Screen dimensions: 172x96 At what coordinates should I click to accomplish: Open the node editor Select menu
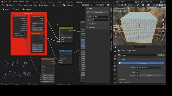click(x=26, y=5)
